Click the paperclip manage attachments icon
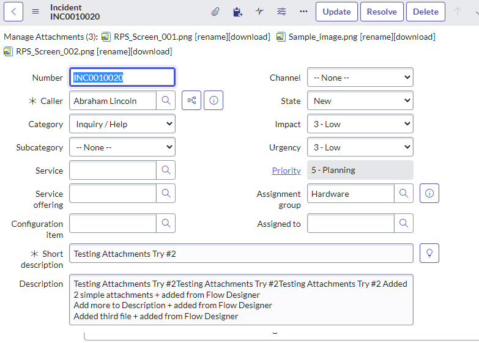This screenshot has height=343, width=479. 215,12
